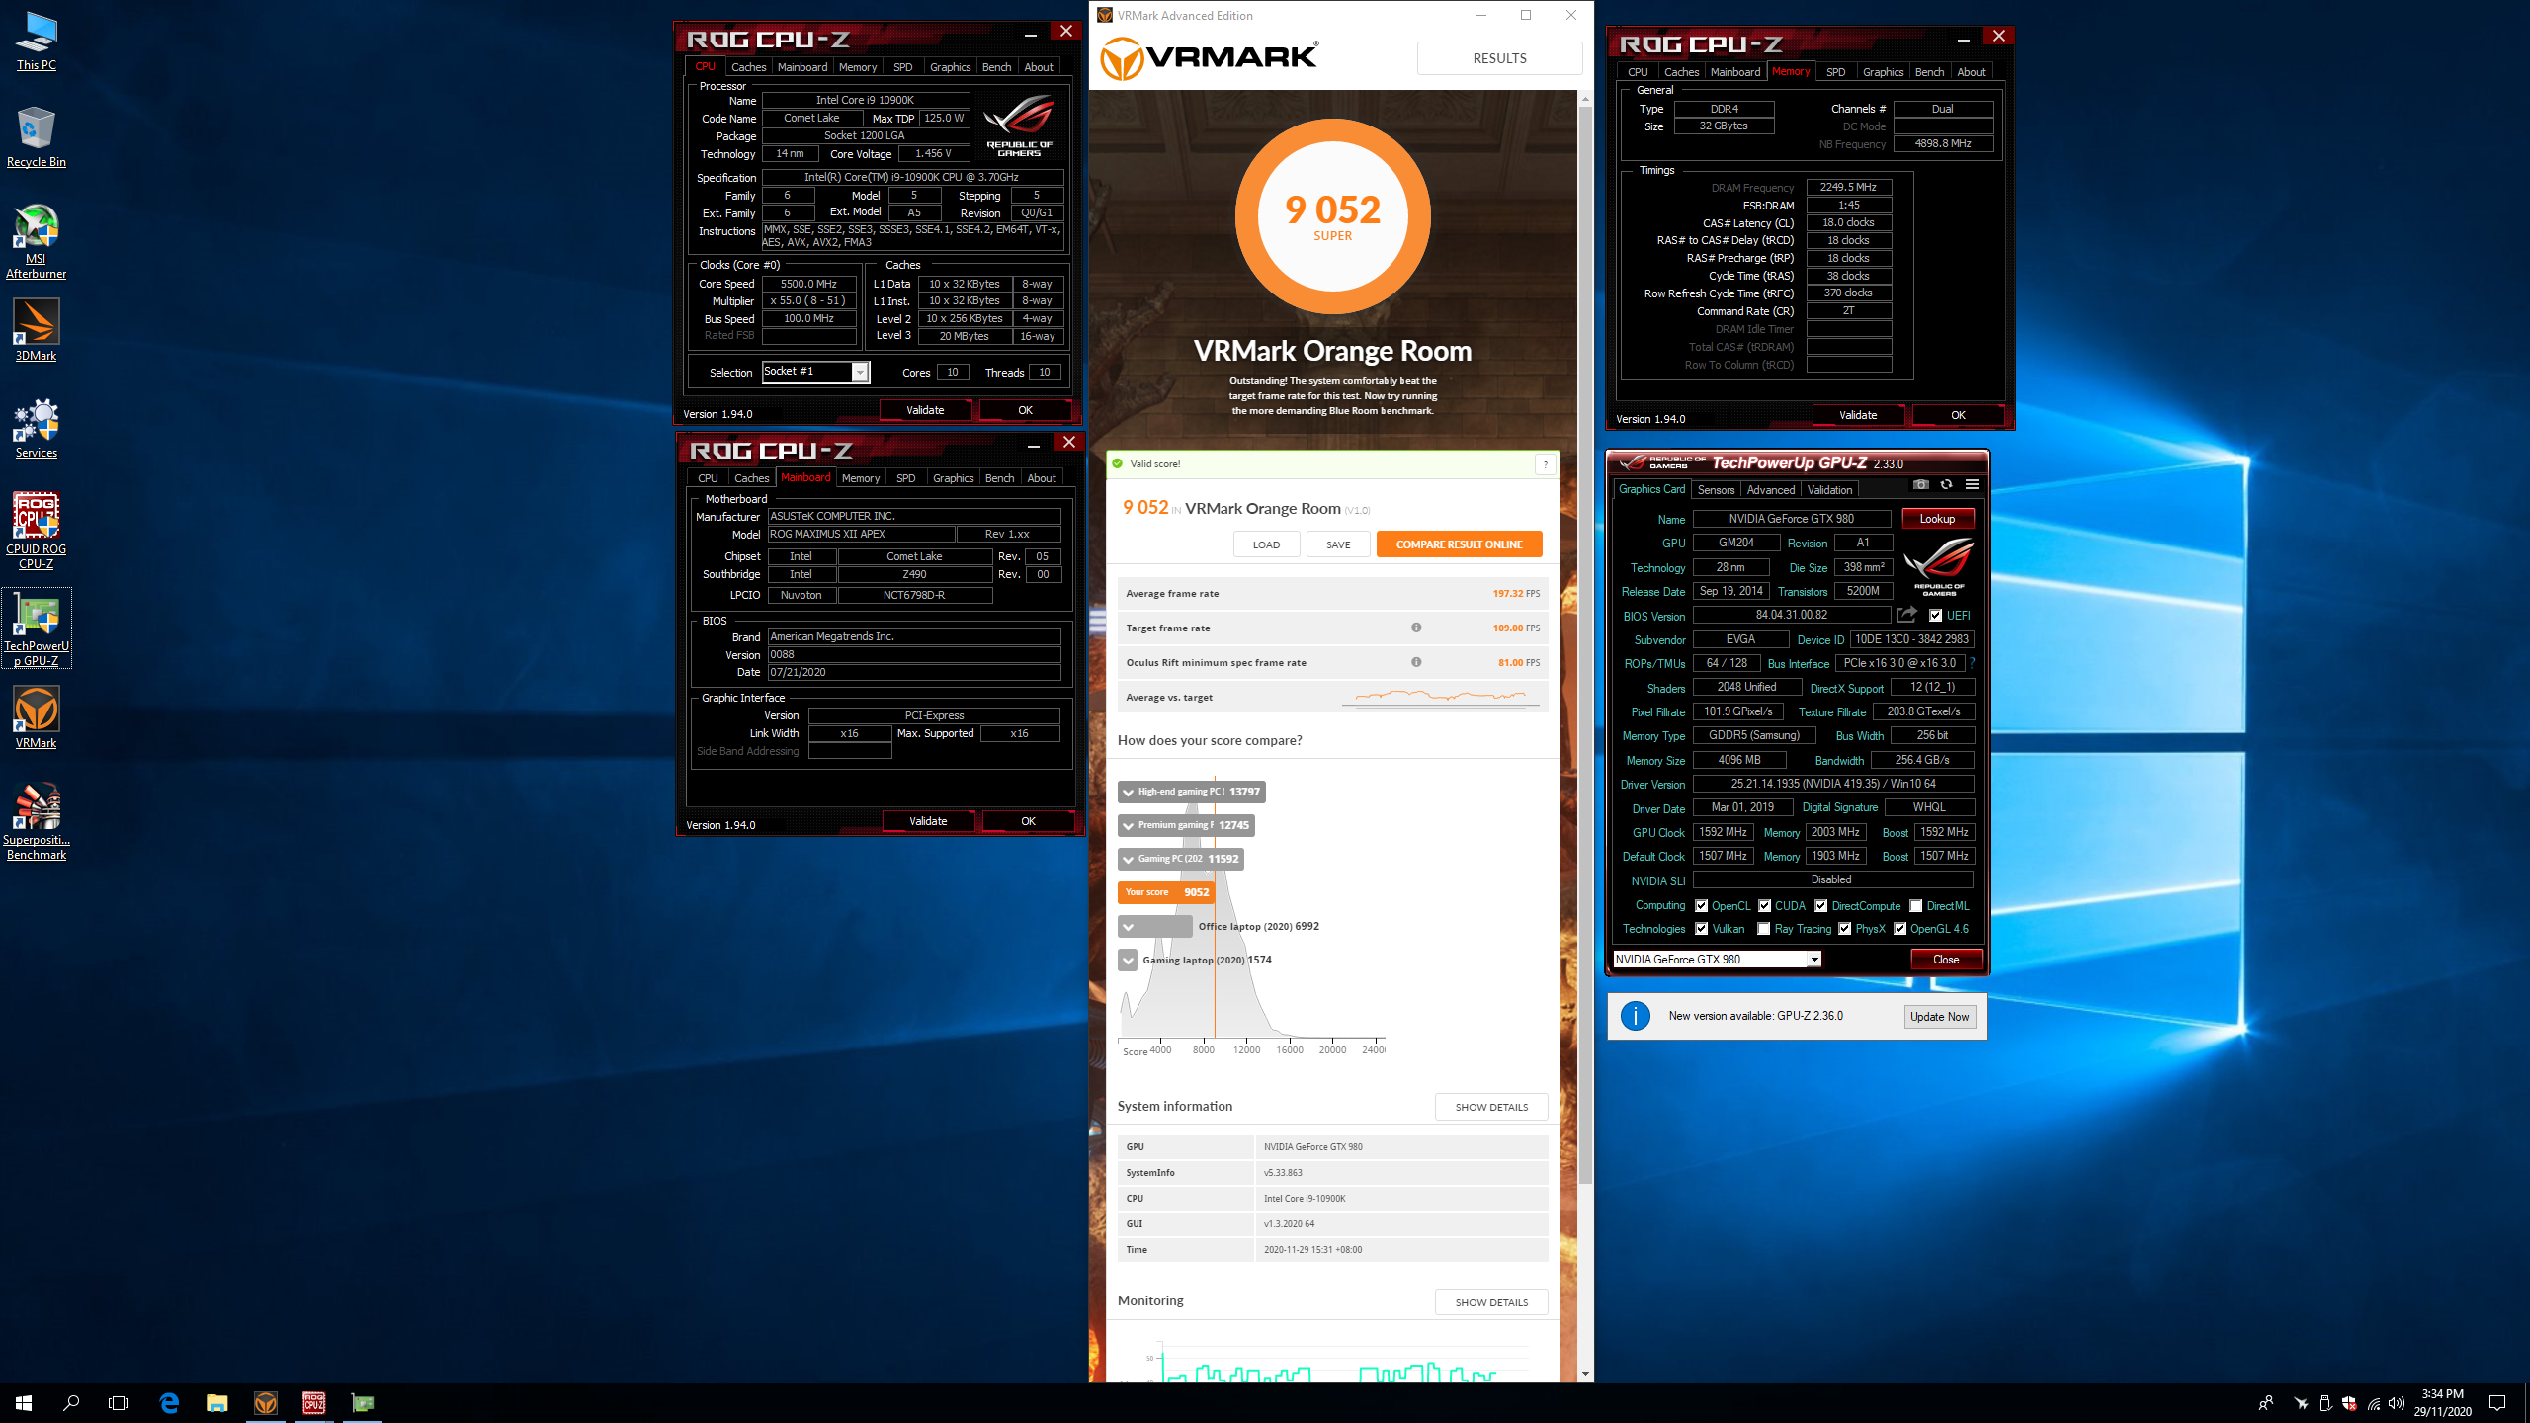
Task: Open notification center icon
Action: (x=2497, y=1403)
